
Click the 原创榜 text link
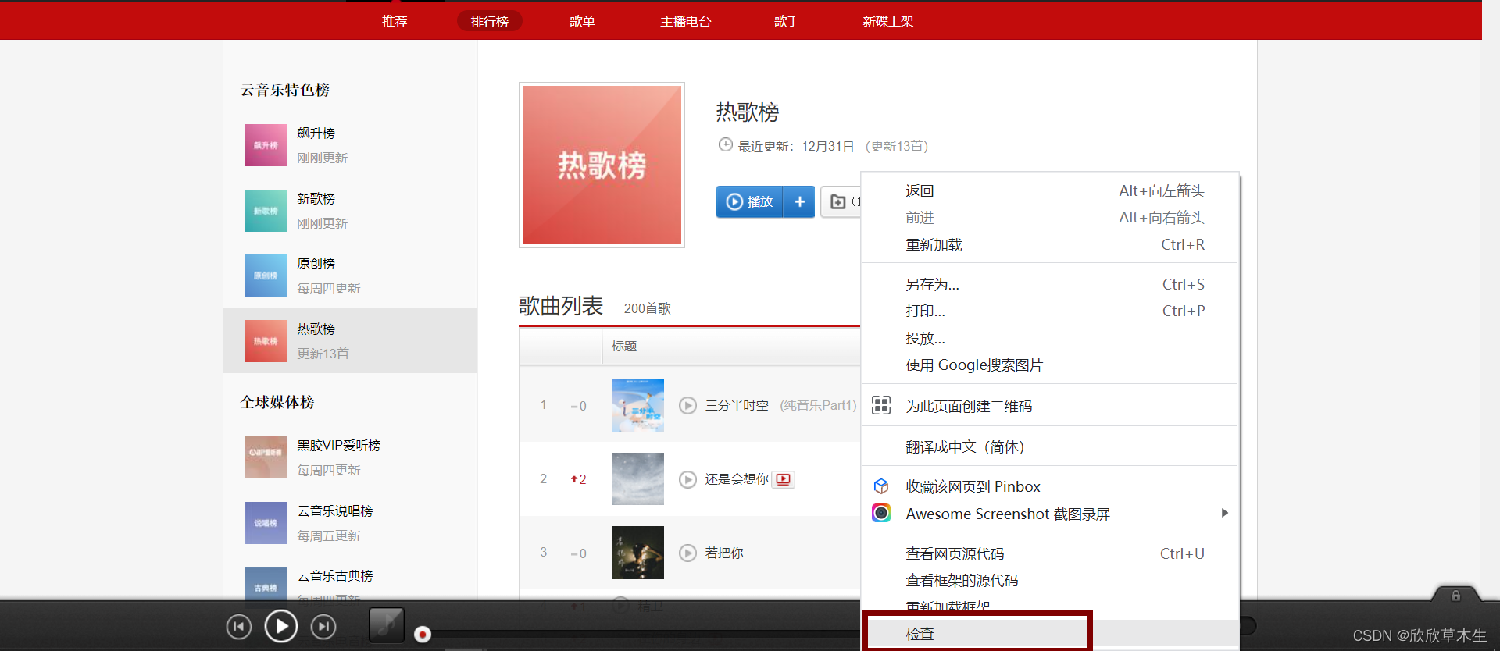[316, 264]
